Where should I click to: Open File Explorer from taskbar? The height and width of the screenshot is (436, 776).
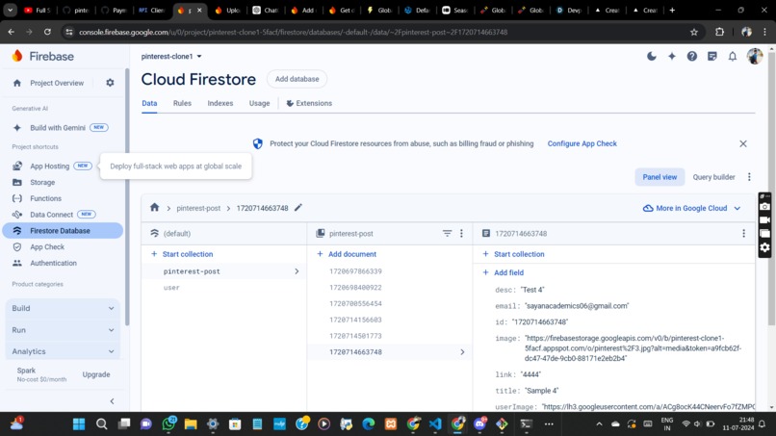pos(191,424)
